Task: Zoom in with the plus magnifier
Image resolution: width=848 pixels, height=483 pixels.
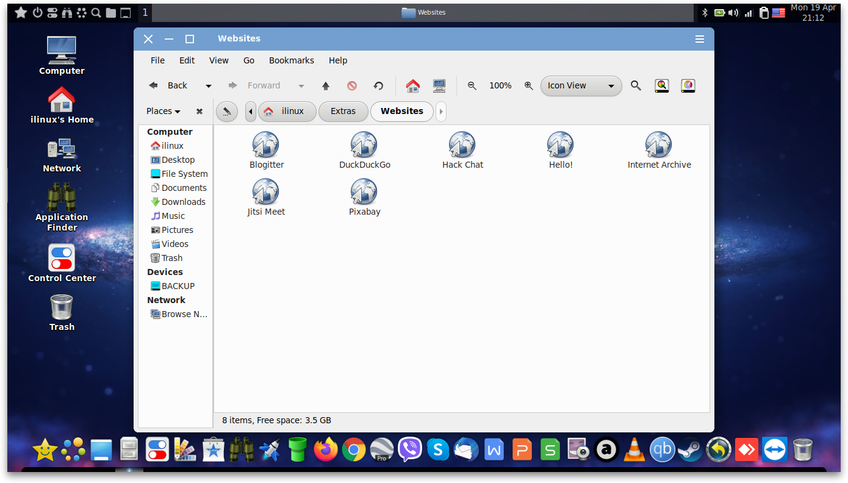Action: [529, 86]
